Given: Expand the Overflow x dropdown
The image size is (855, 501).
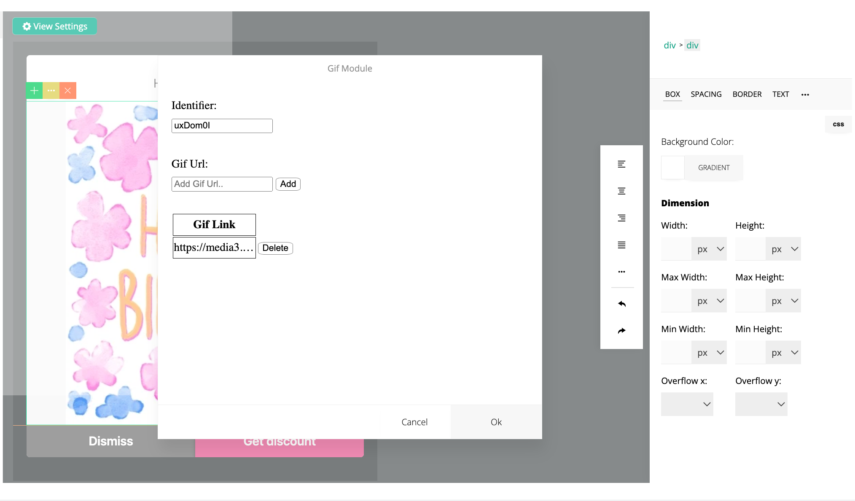Looking at the screenshot, I should 687,404.
